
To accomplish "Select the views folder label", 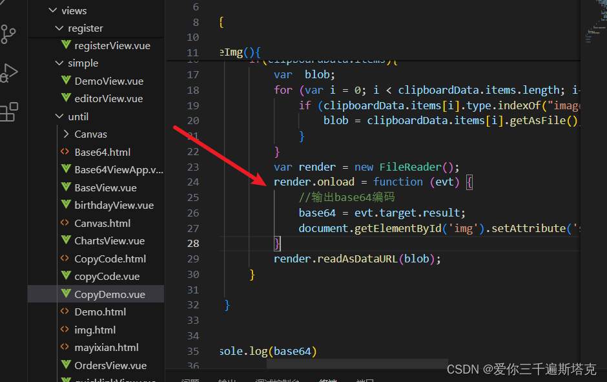I will point(74,11).
